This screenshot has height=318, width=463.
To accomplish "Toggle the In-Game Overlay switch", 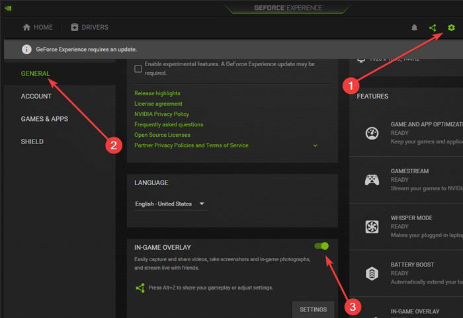I will pyautogui.click(x=321, y=246).
